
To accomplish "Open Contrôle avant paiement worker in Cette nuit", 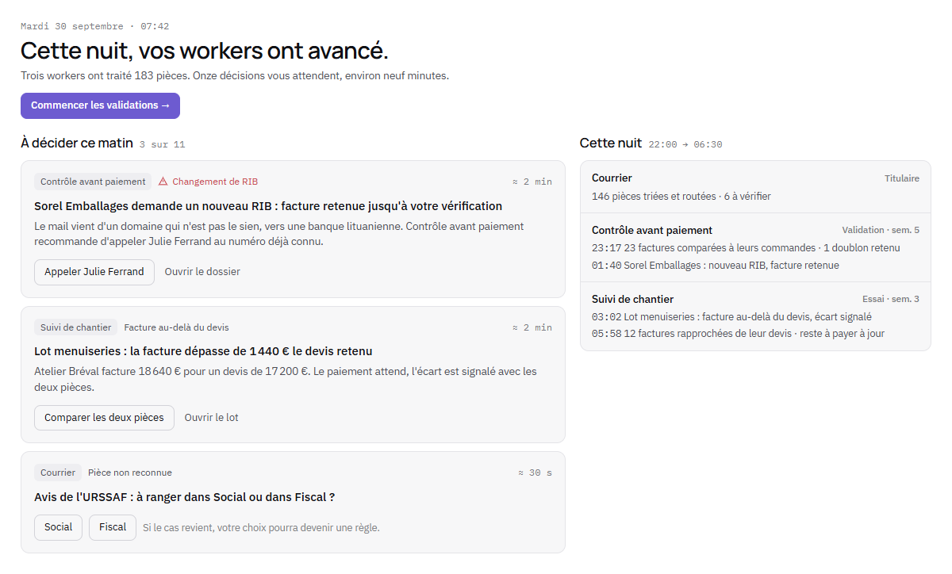I will (x=755, y=247).
